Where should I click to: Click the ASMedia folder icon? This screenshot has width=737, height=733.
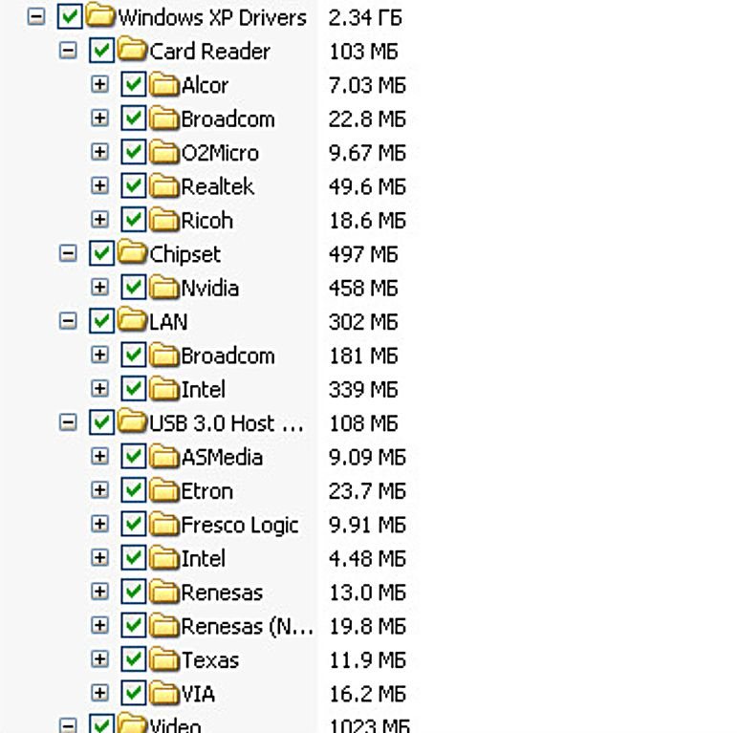[x=165, y=457]
